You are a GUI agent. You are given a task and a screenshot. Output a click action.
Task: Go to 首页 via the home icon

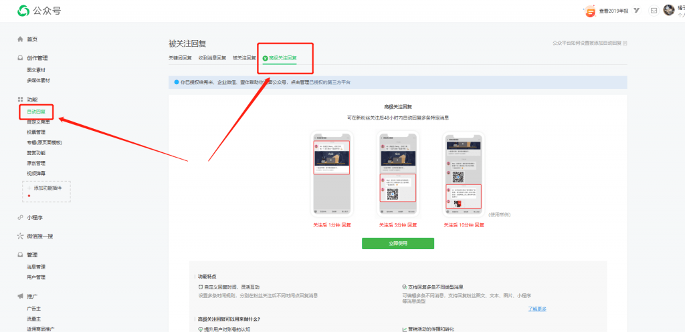21,39
